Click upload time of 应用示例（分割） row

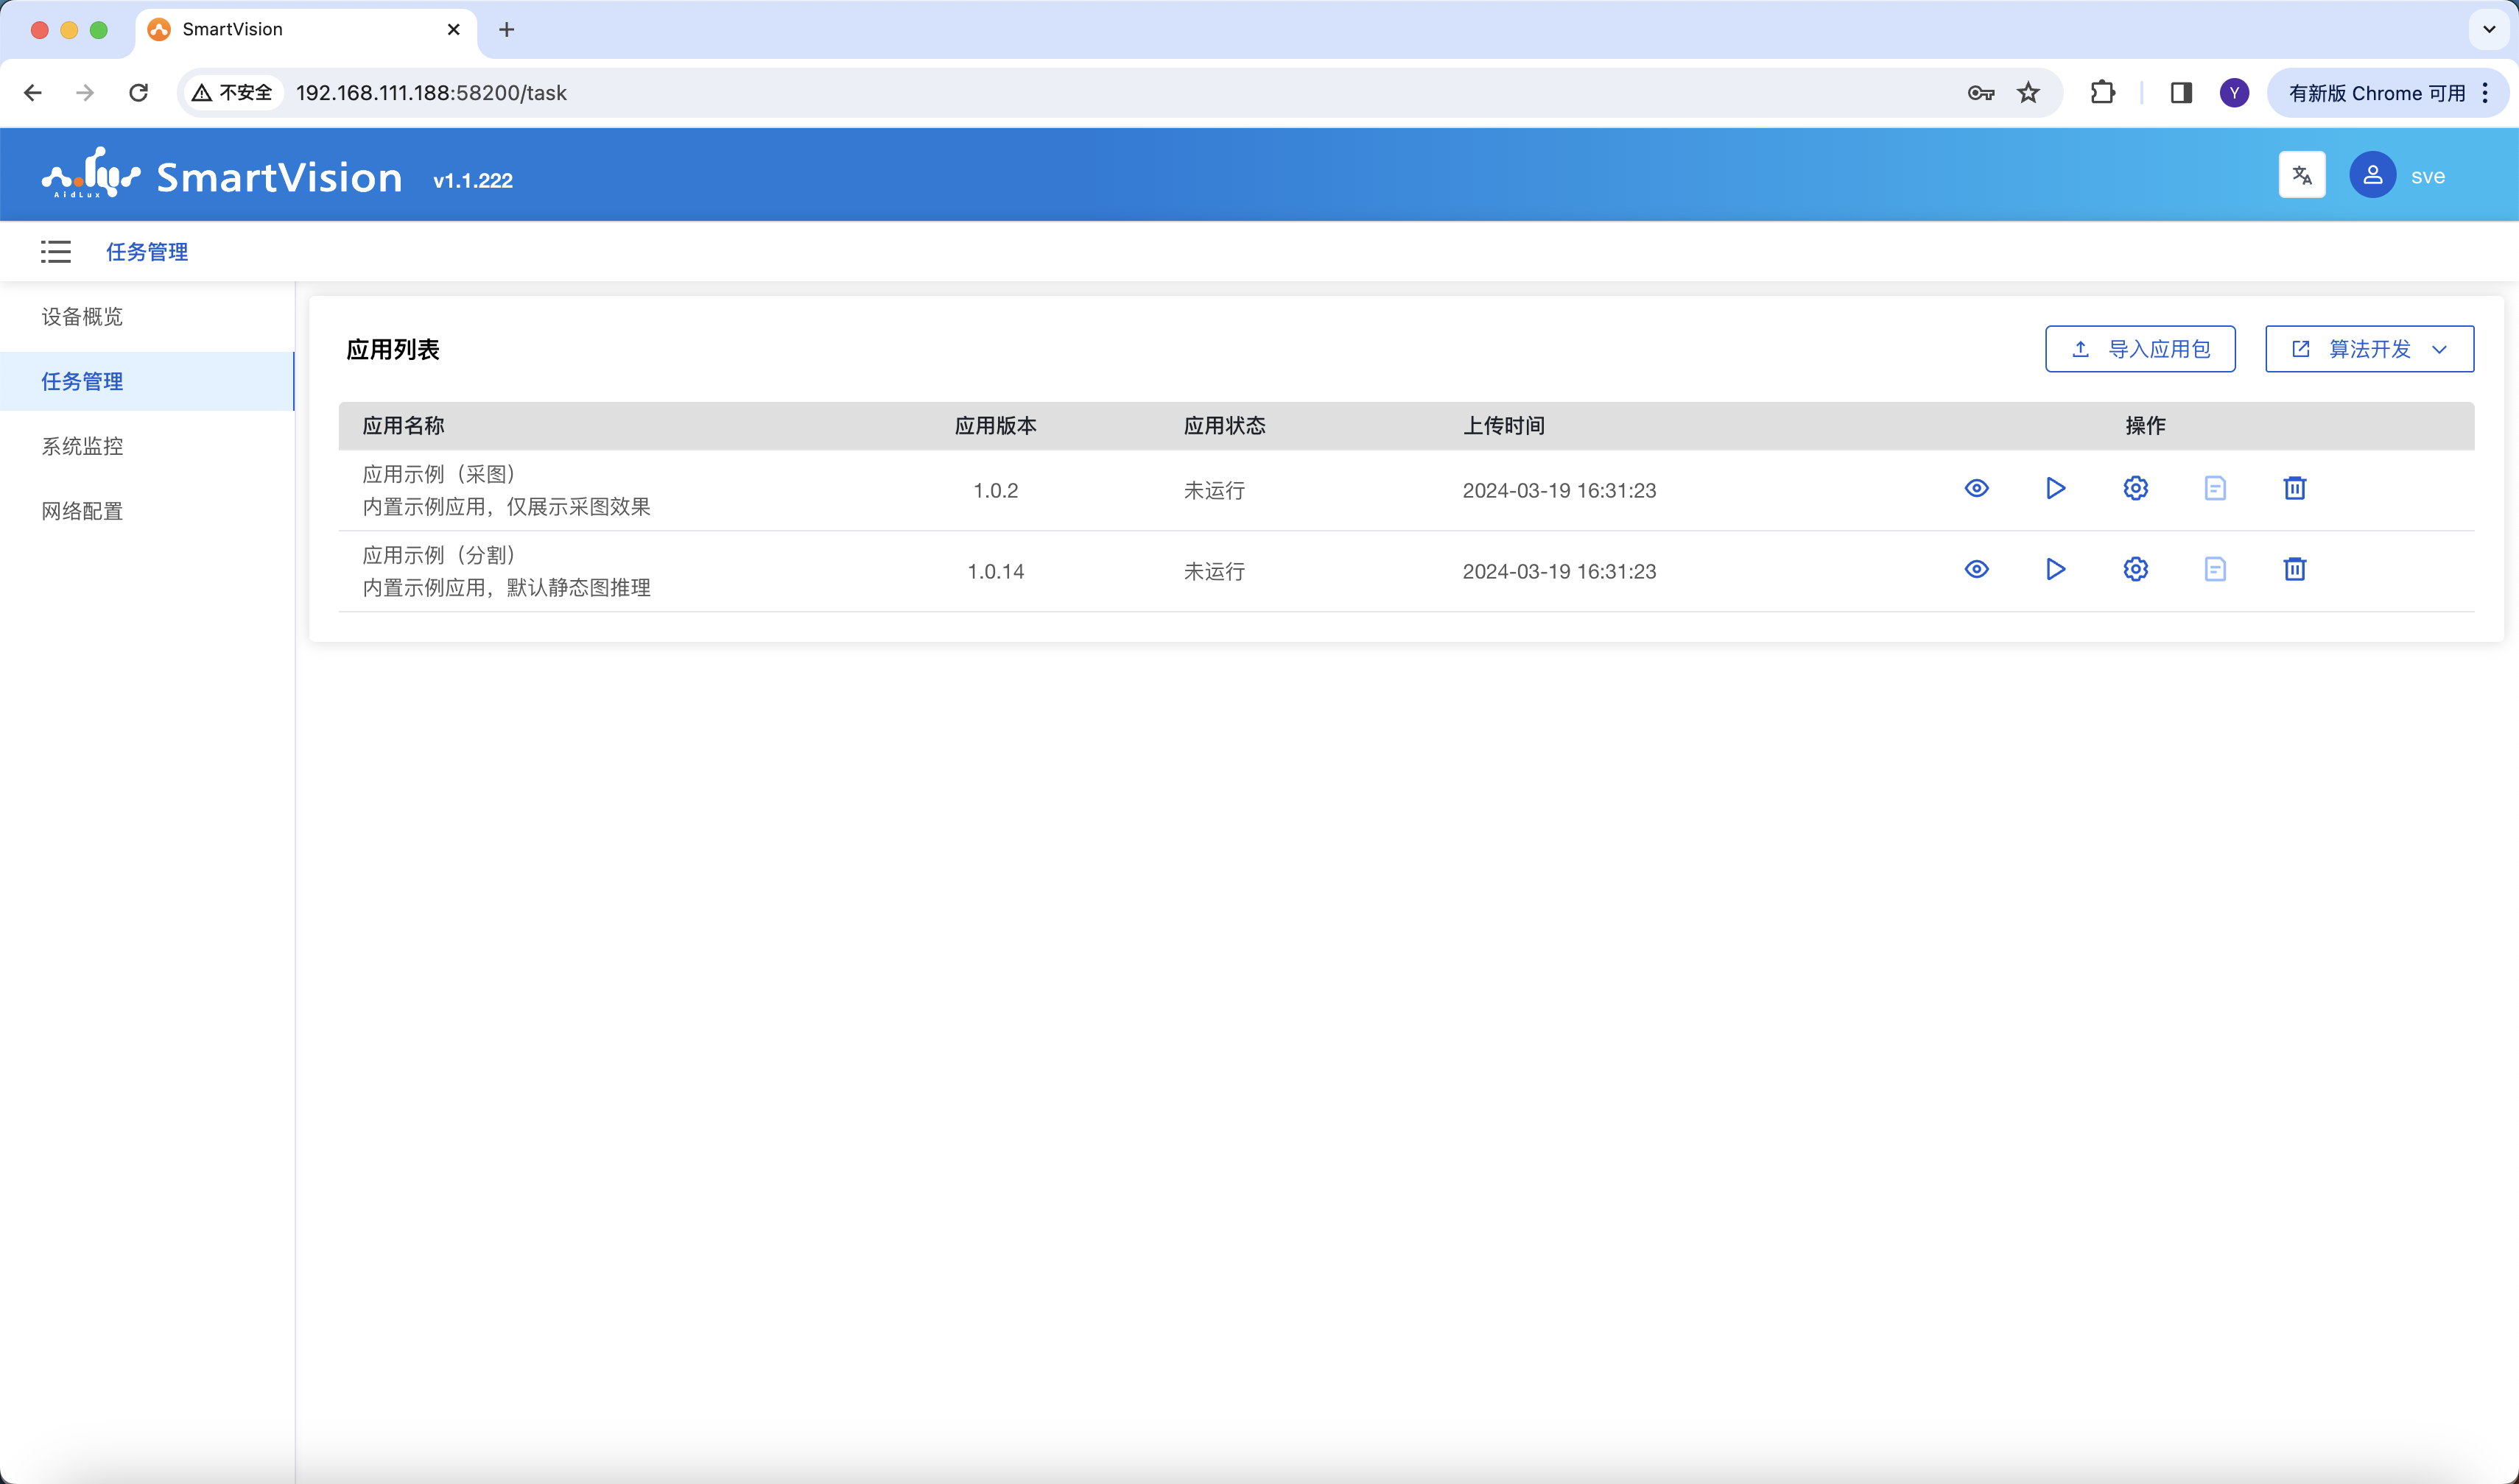(1559, 571)
